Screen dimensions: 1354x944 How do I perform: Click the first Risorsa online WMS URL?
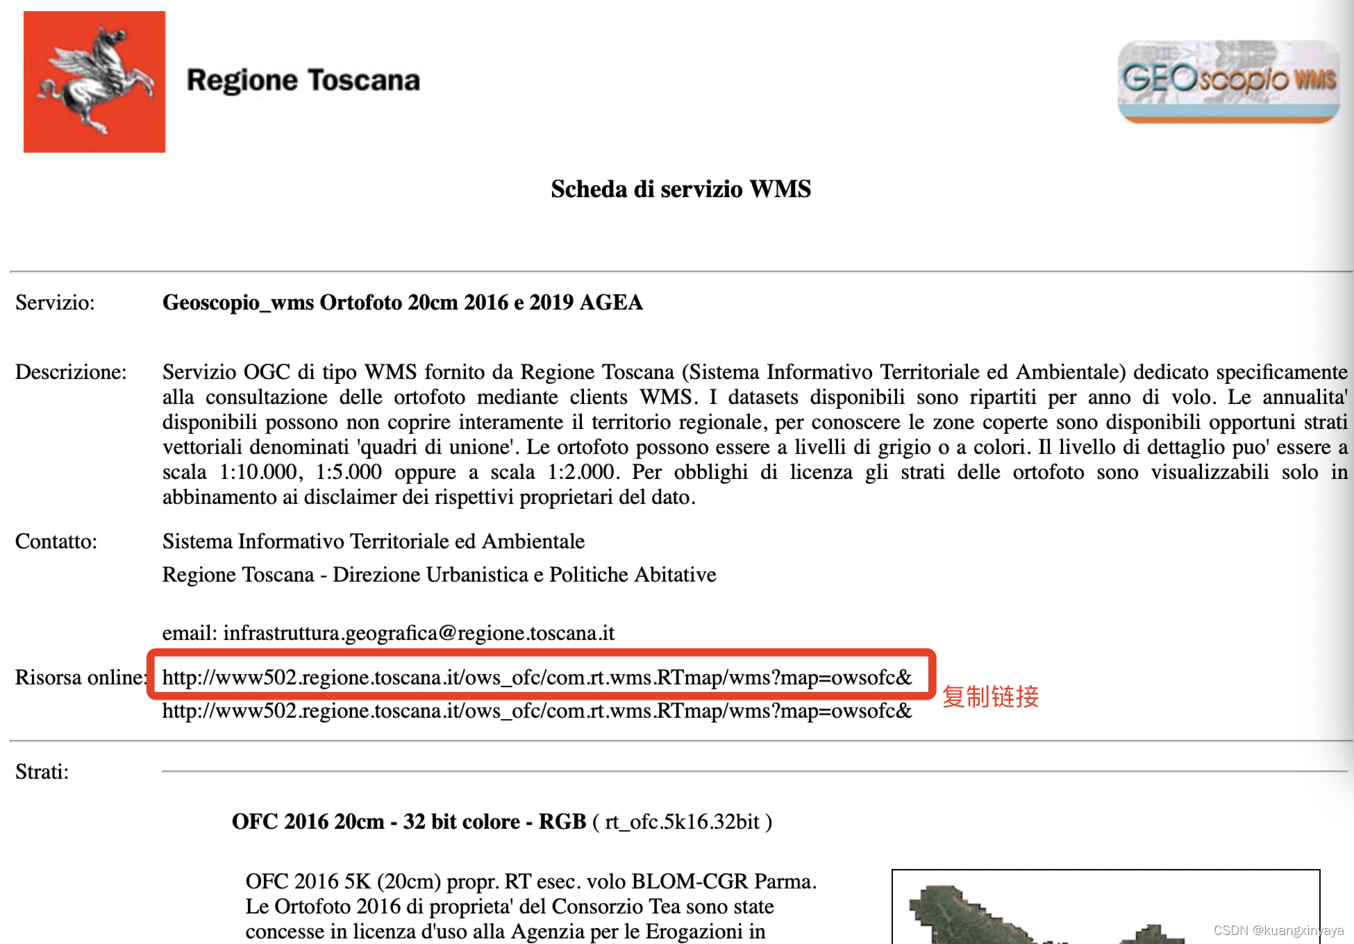pos(536,677)
